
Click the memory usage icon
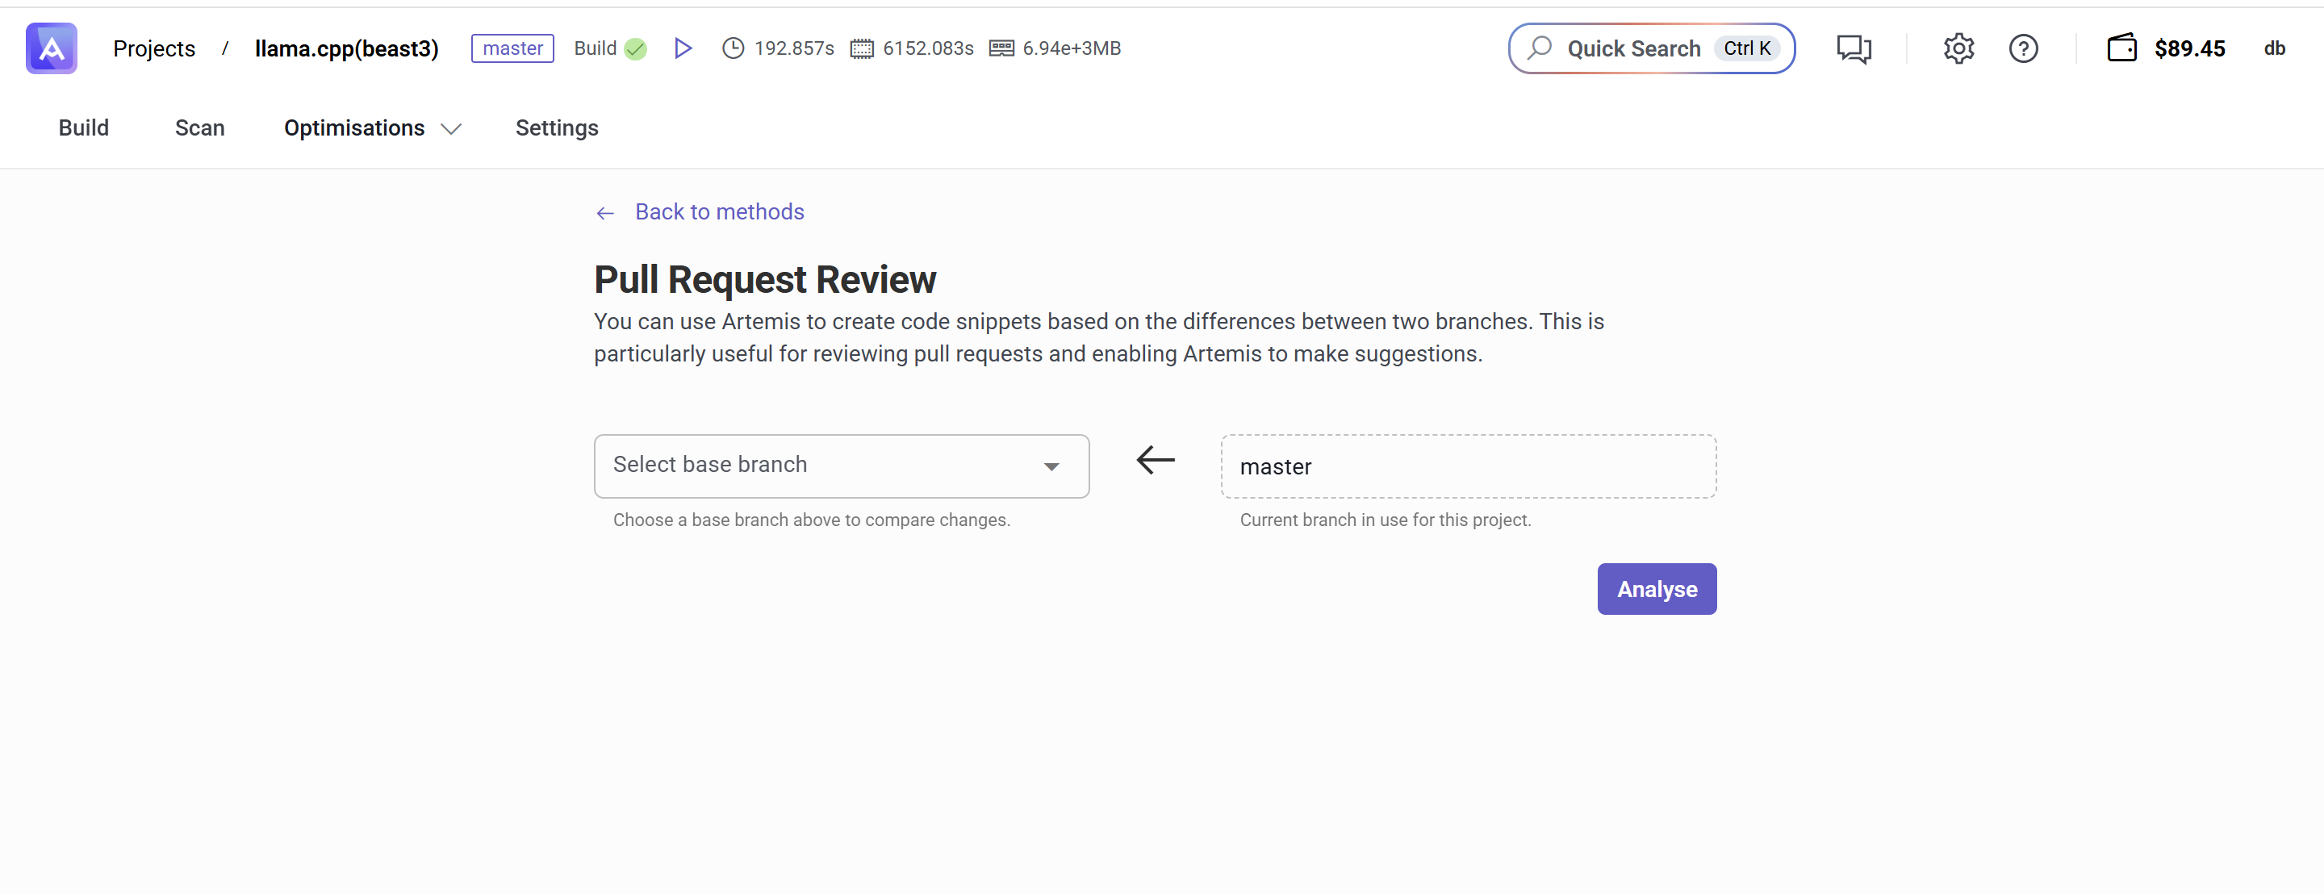point(1001,48)
